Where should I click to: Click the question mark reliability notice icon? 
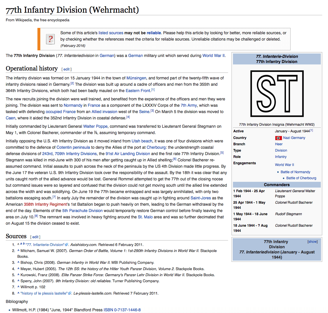click(x=50, y=39)
